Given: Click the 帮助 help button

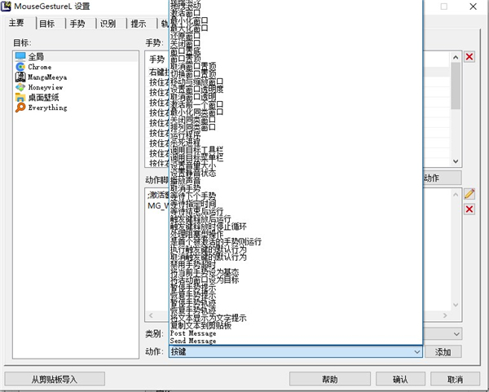Looking at the screenshot, I should pos(329,379).
